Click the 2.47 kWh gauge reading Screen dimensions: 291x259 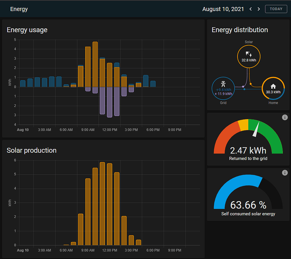pyautogui.click(x=248, y=150)
